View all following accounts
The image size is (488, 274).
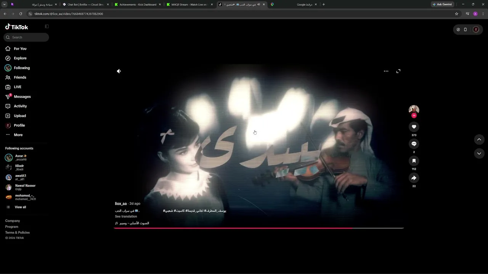coord(16,207)
